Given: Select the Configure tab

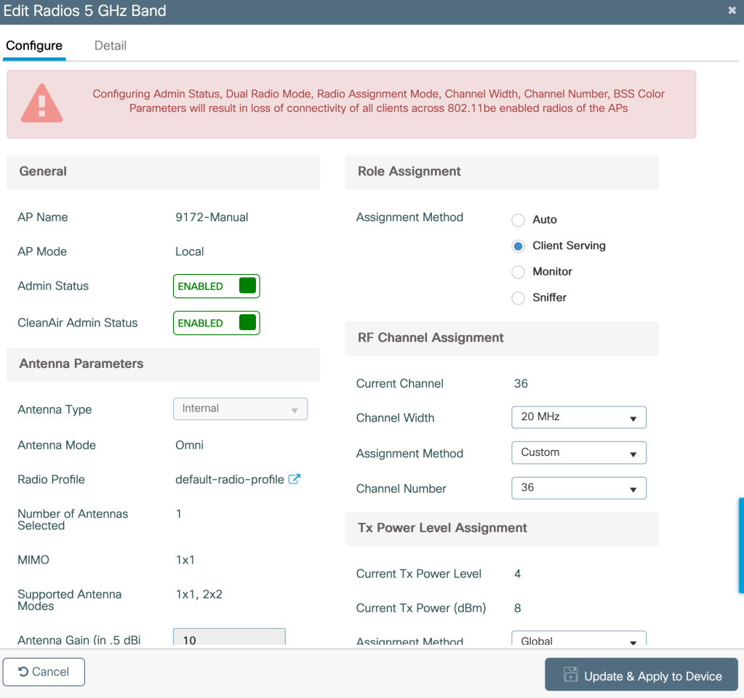Looking at the screenshot, I should (x=34, y=45).
